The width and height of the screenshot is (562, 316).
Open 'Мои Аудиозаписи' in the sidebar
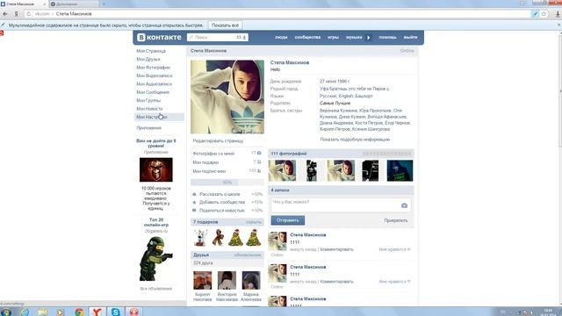pyautogui.click(x=154, y=84)
